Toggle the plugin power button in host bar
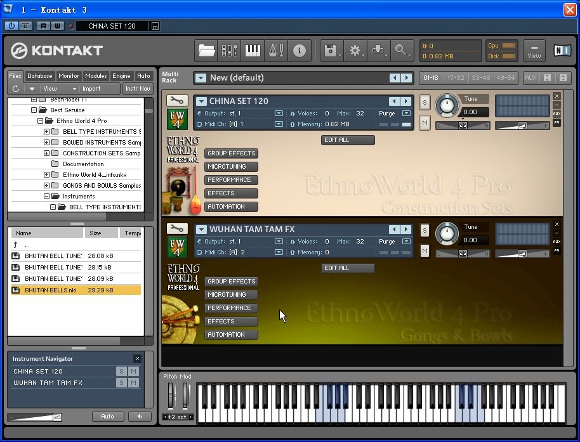The height and width of the screenshot is (442, 580). point(11,26)
